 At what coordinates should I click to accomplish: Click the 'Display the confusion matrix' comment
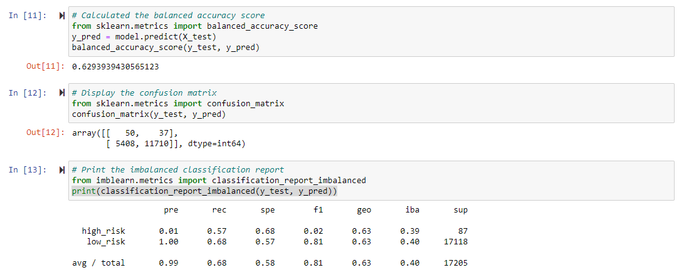pyautogui.click(x=144, y=92)
